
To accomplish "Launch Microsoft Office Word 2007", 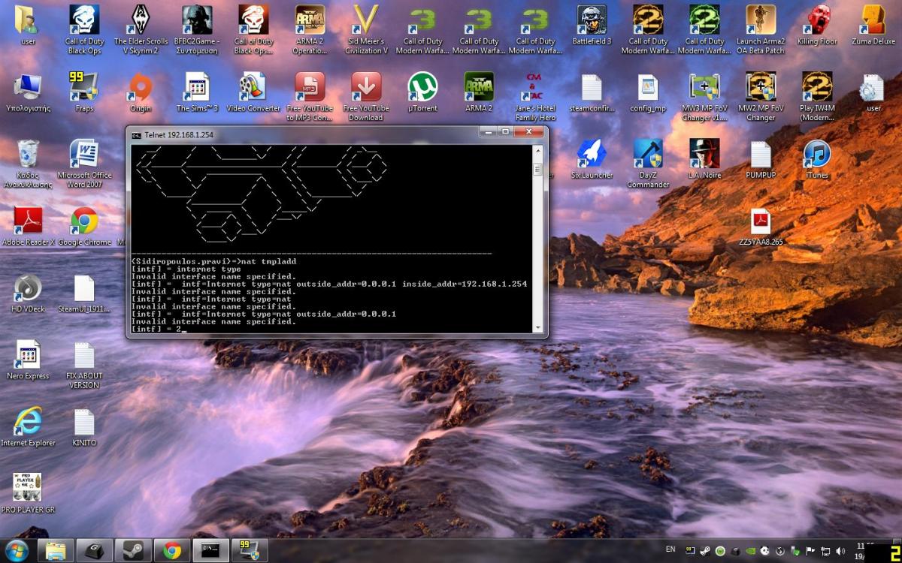I will pyautogui.click(x=84, y=163).
